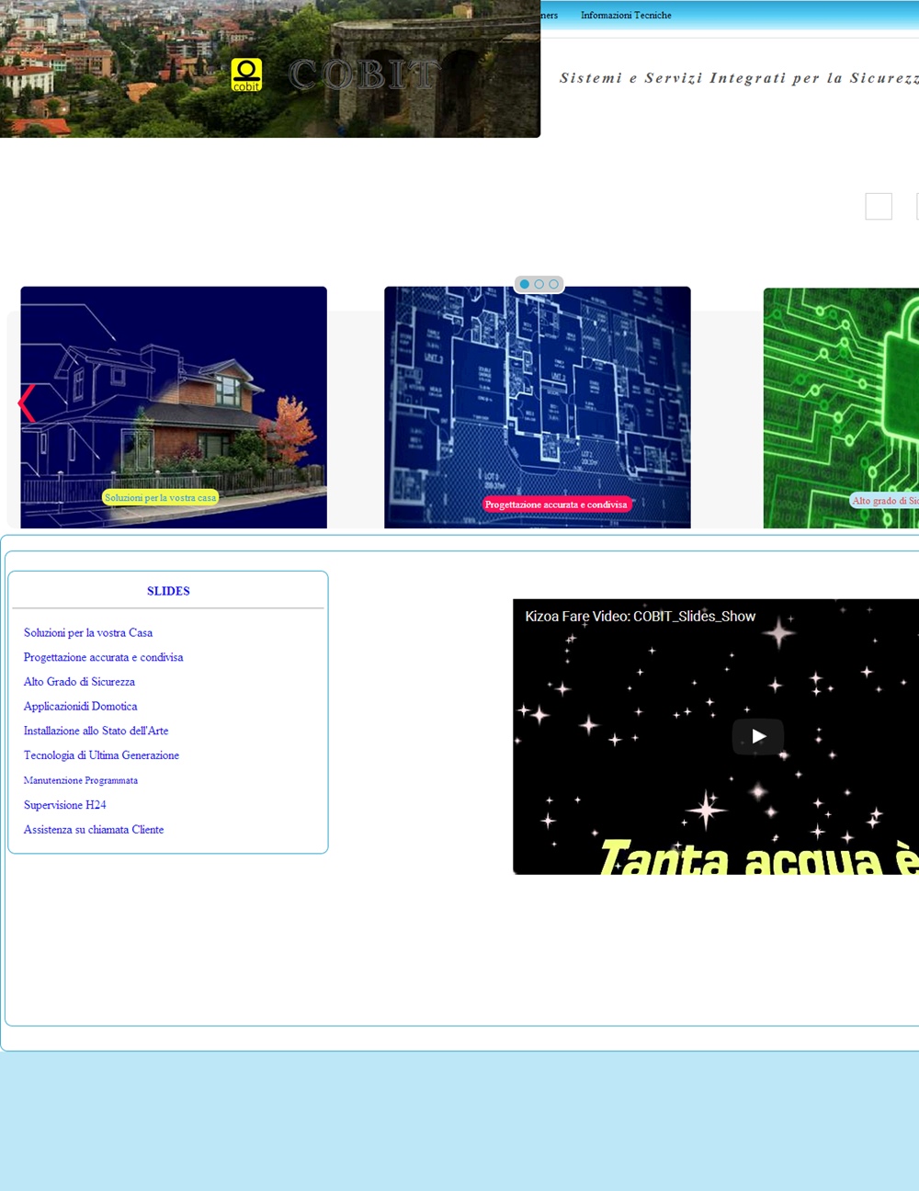Select the second carousel pagination dot
The image size is (919, 1191).
[x=539, y=284]
